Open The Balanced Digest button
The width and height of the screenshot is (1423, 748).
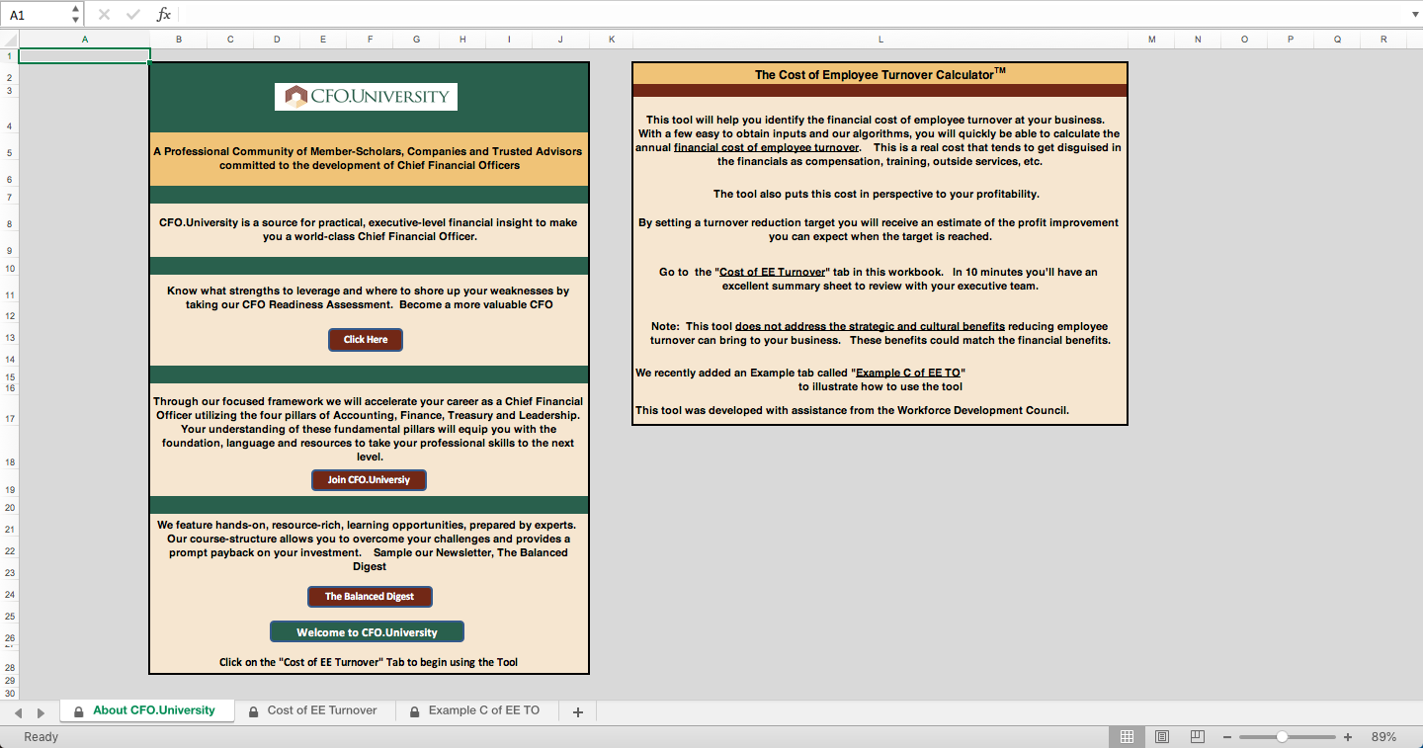370,597
